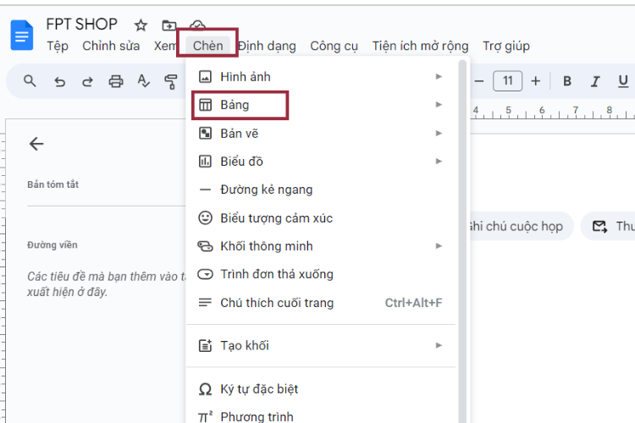Expand the Khối thông minh submenu arrow
Image resolution: width=635 pixels, height=423 pixels.
[439, 245]
